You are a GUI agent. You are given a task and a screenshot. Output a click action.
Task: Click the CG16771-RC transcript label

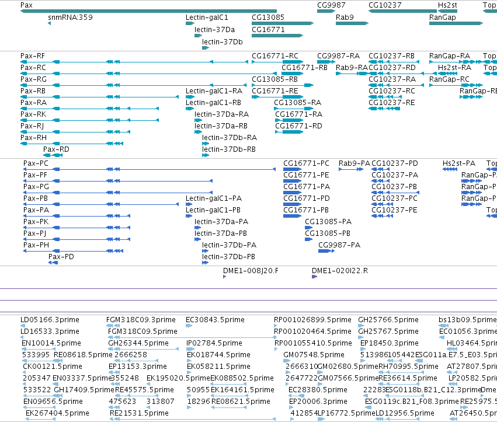pos(275,56)
